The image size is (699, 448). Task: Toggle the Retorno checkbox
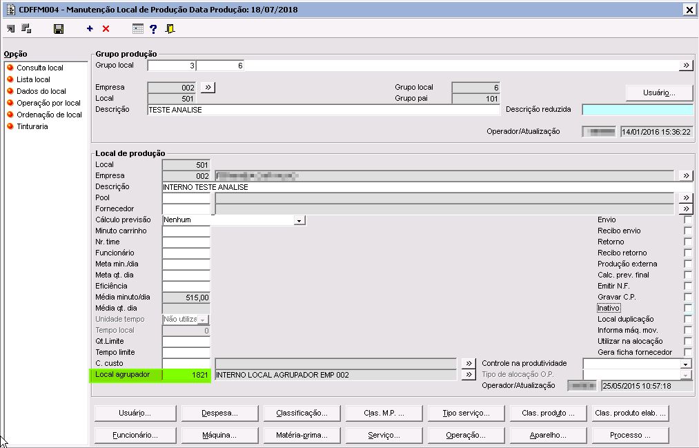688,242
